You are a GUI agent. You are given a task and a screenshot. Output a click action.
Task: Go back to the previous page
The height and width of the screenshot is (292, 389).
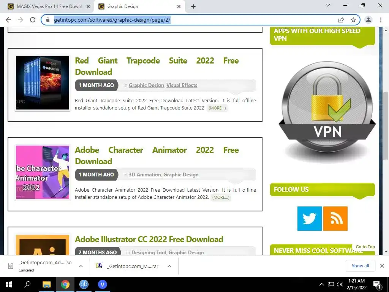8,20
